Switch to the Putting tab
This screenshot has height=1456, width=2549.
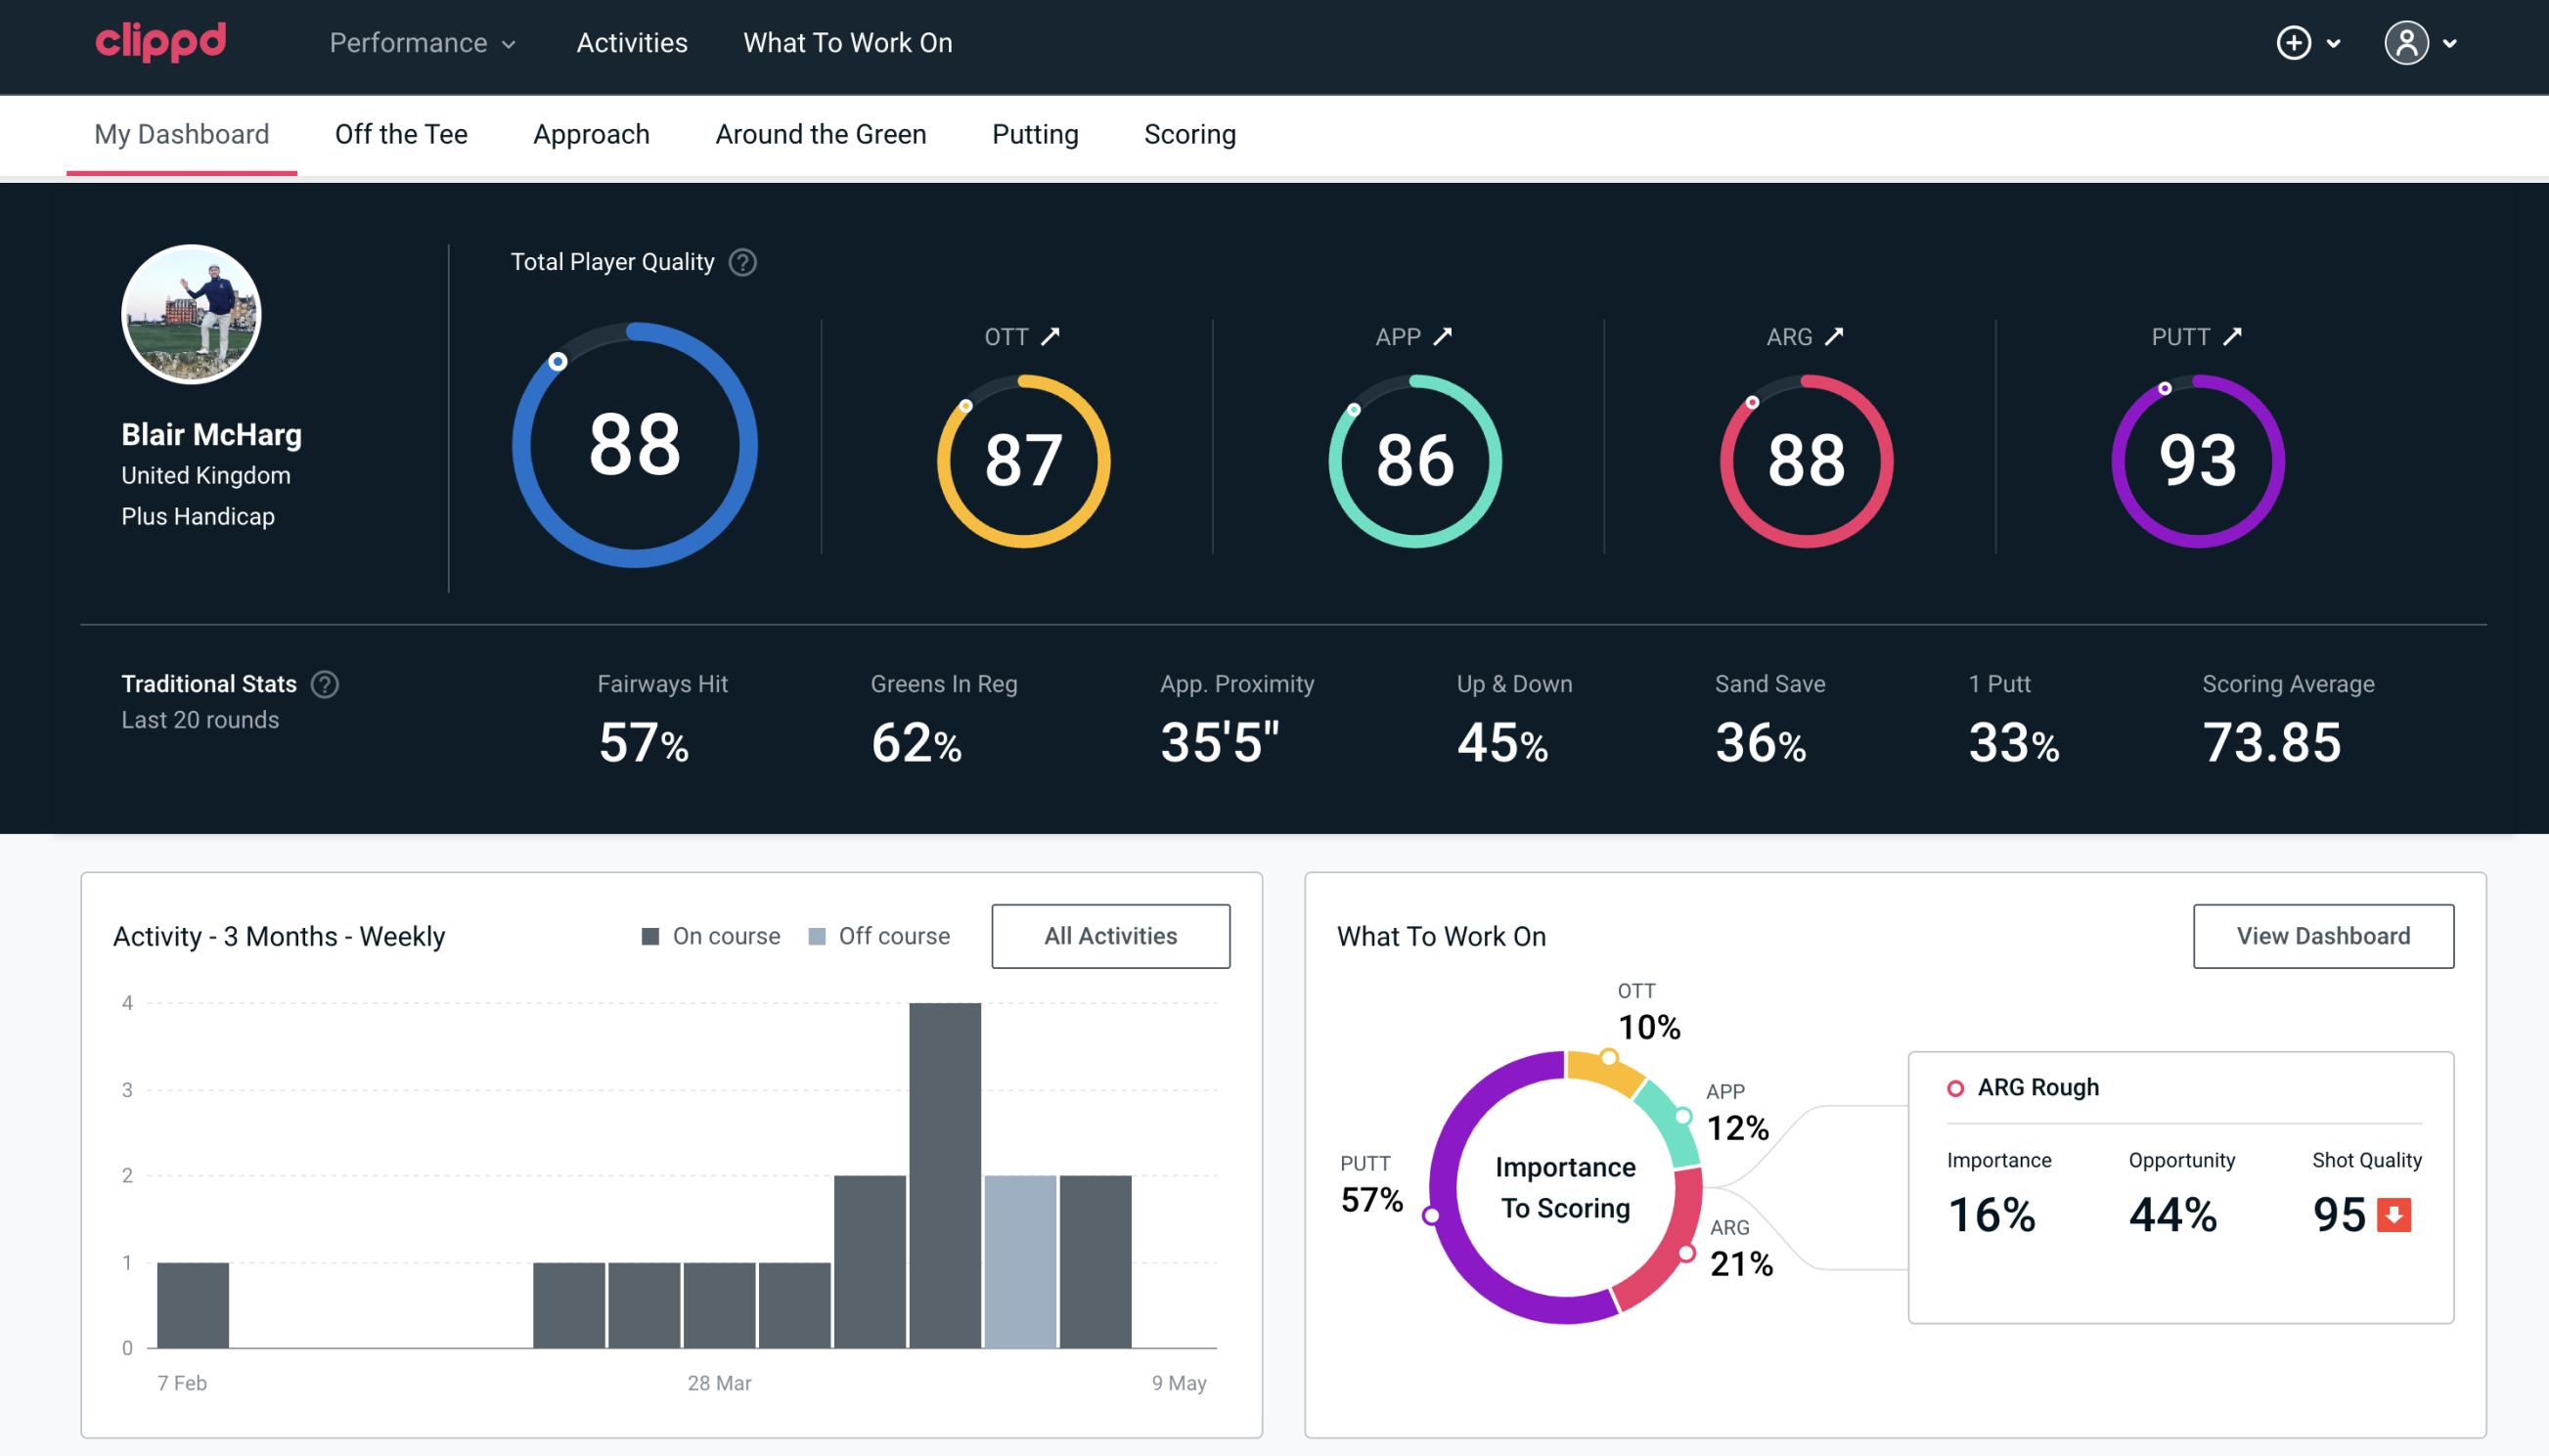point(1037,133)
